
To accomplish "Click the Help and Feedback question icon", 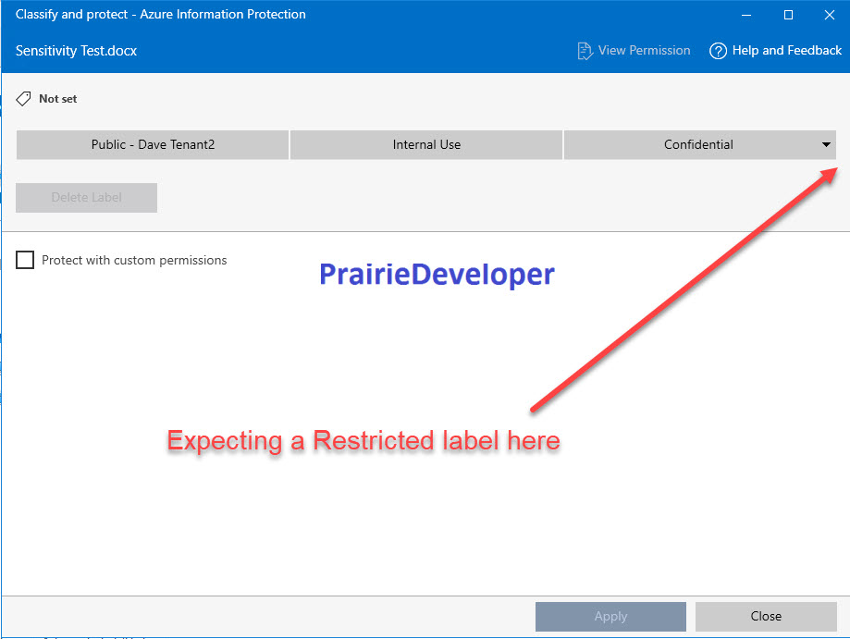I will point(718,51).
